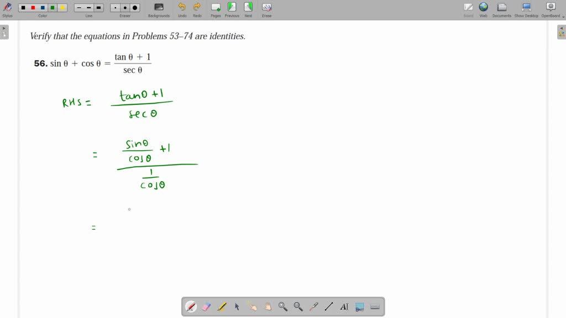Select the Pen tool in the stylus bar

tap(191, 306)
